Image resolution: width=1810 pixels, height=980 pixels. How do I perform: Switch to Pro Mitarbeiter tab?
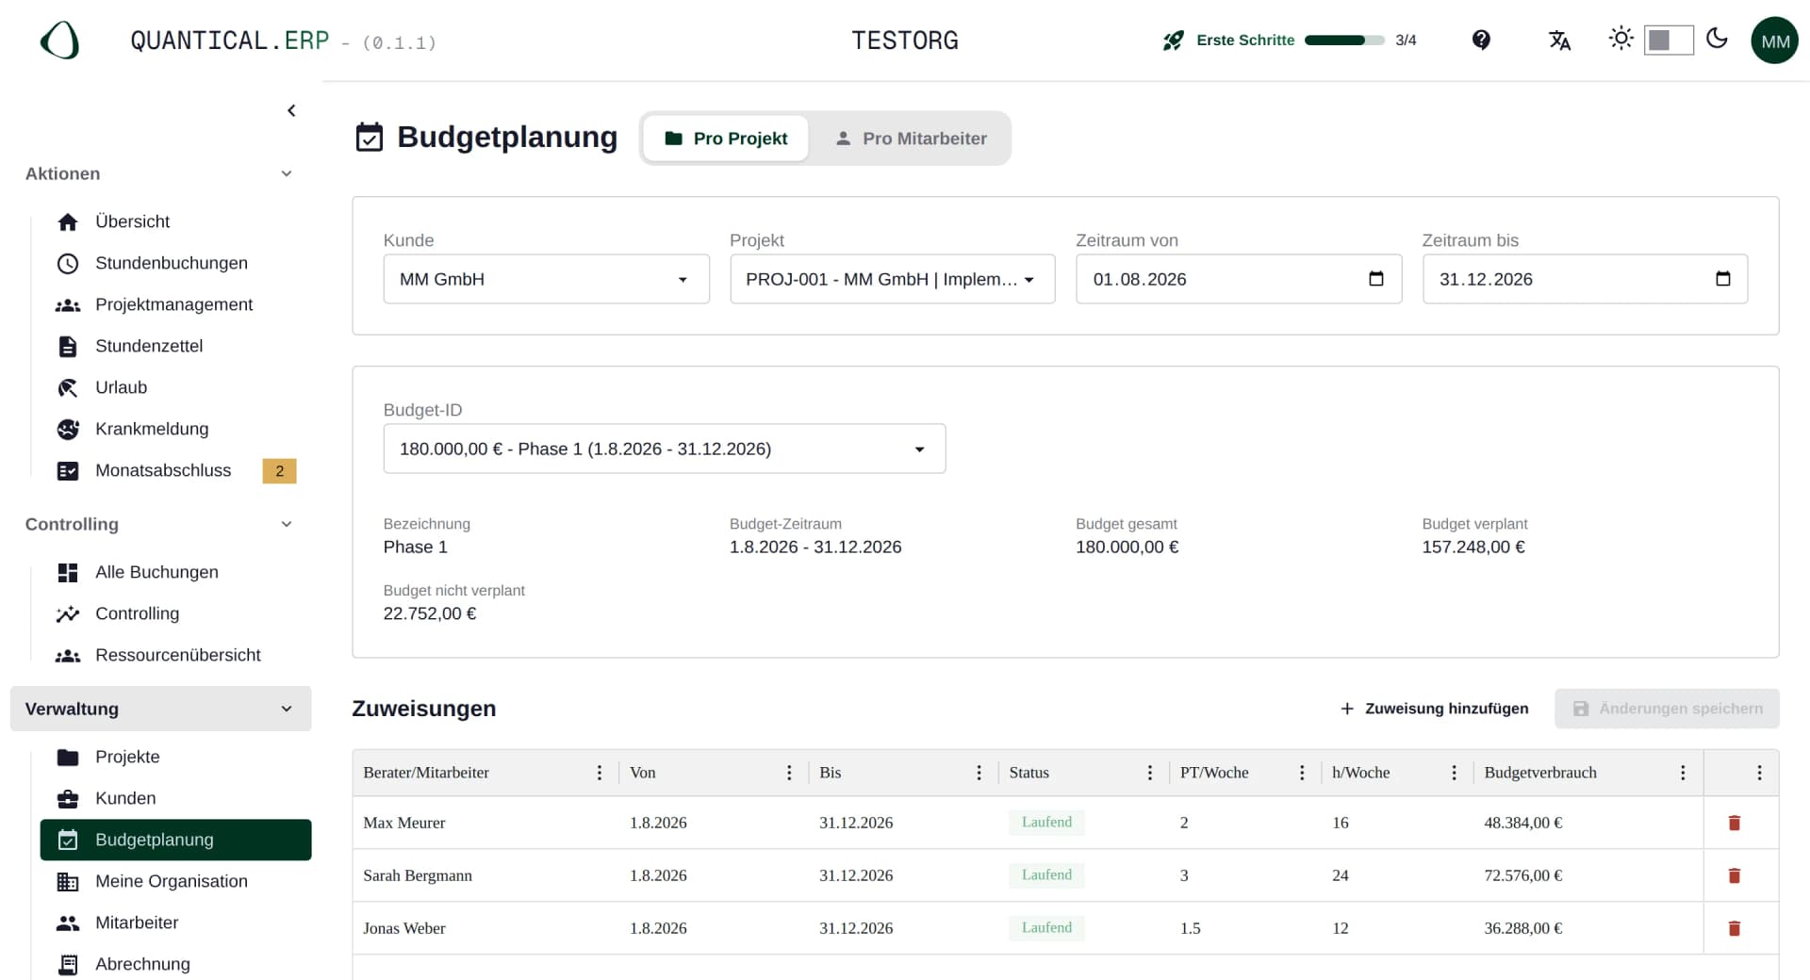(911, 139)
